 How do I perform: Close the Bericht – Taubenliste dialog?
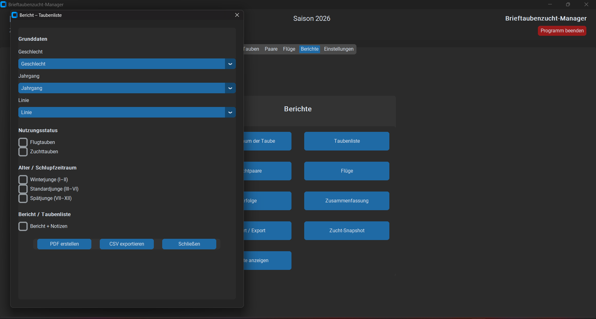[x=237, y=15]
